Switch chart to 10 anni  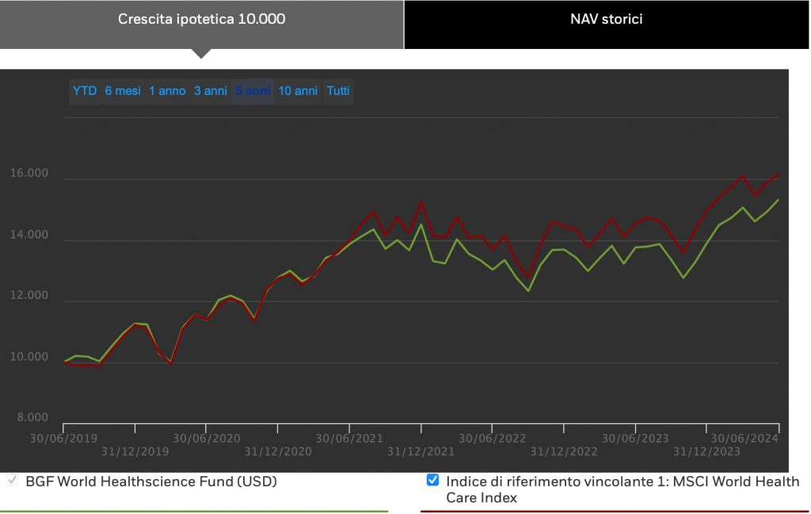coord(298,91)
